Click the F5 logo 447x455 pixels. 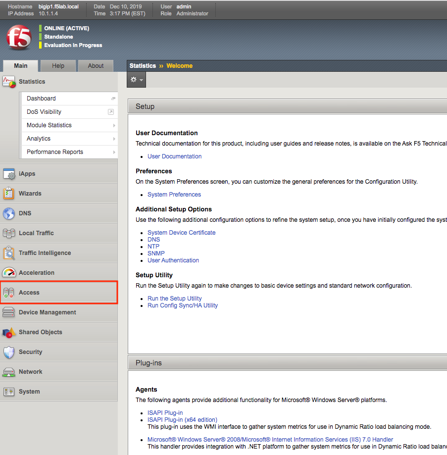click(x=19, y=37)
